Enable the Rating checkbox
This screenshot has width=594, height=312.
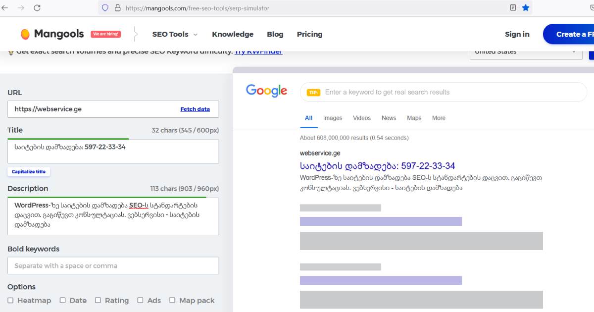click(98, 300)
